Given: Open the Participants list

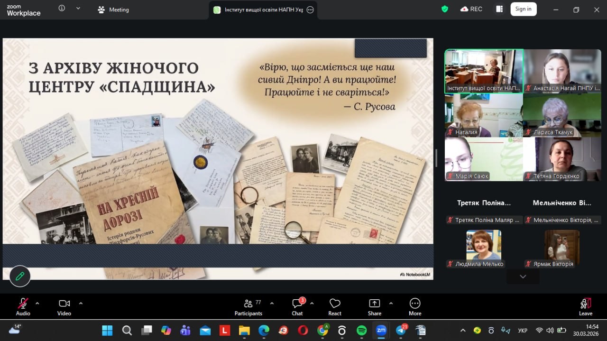Looking at the screenshot, I should click(248, 306).
